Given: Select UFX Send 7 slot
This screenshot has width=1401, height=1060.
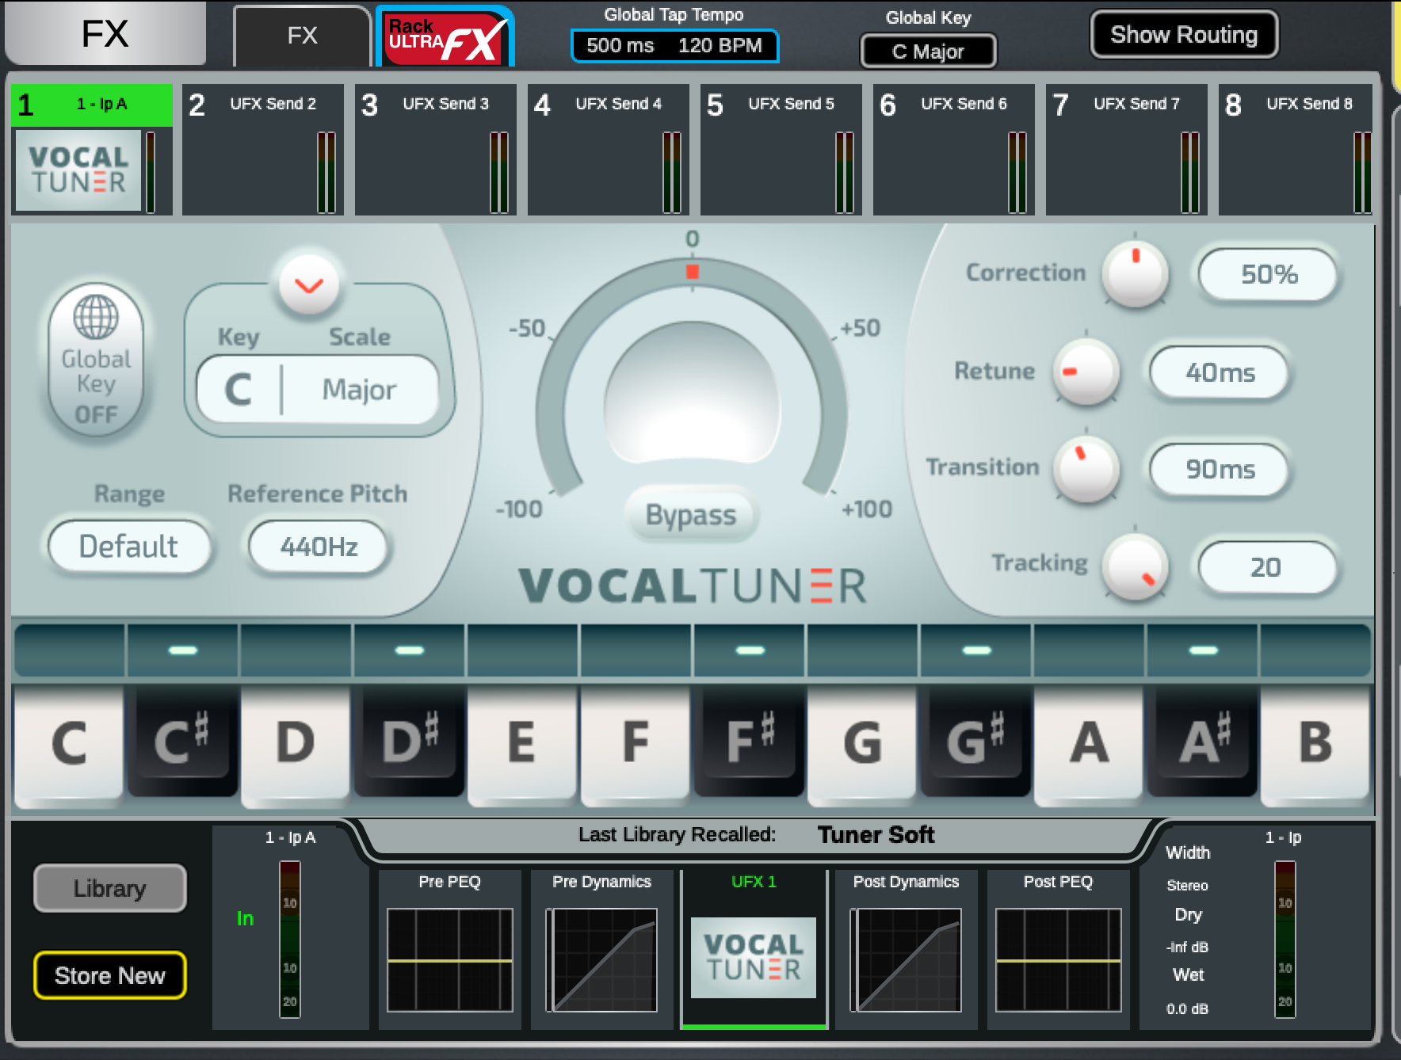Looking at the screenshot, I should coord(1127,150).
